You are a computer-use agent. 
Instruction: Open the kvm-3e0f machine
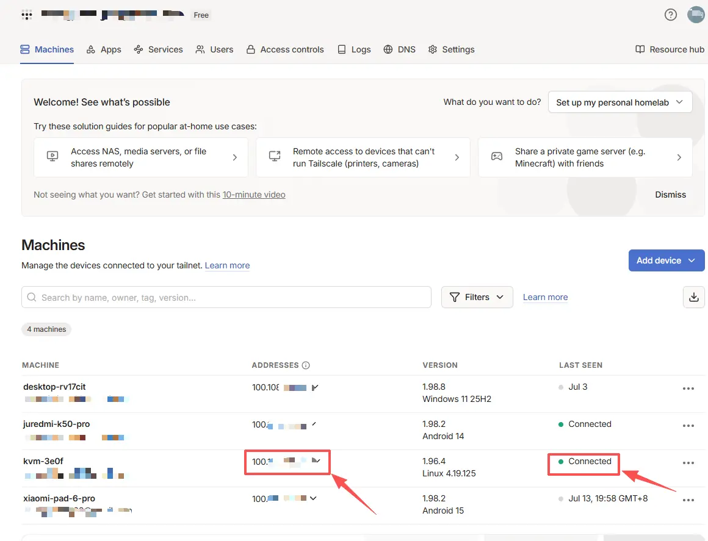point(43,462)
